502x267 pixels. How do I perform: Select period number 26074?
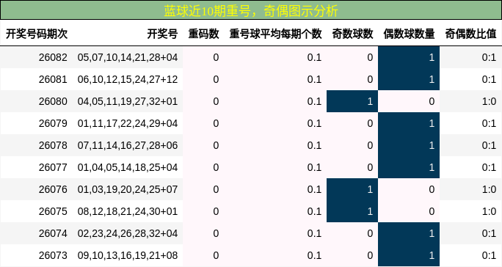(x=53, y=233)
